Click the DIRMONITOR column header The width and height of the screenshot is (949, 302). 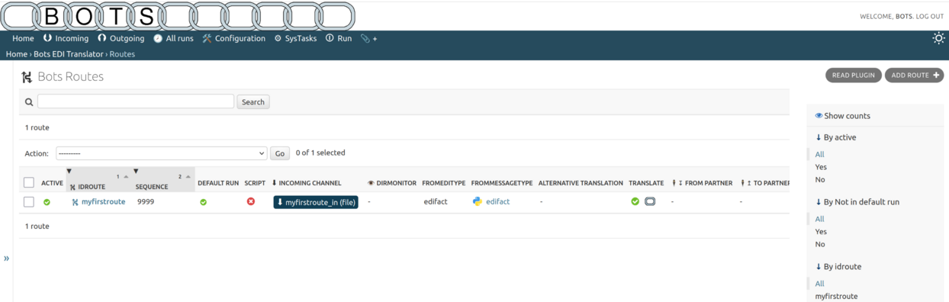click(392, 183)
